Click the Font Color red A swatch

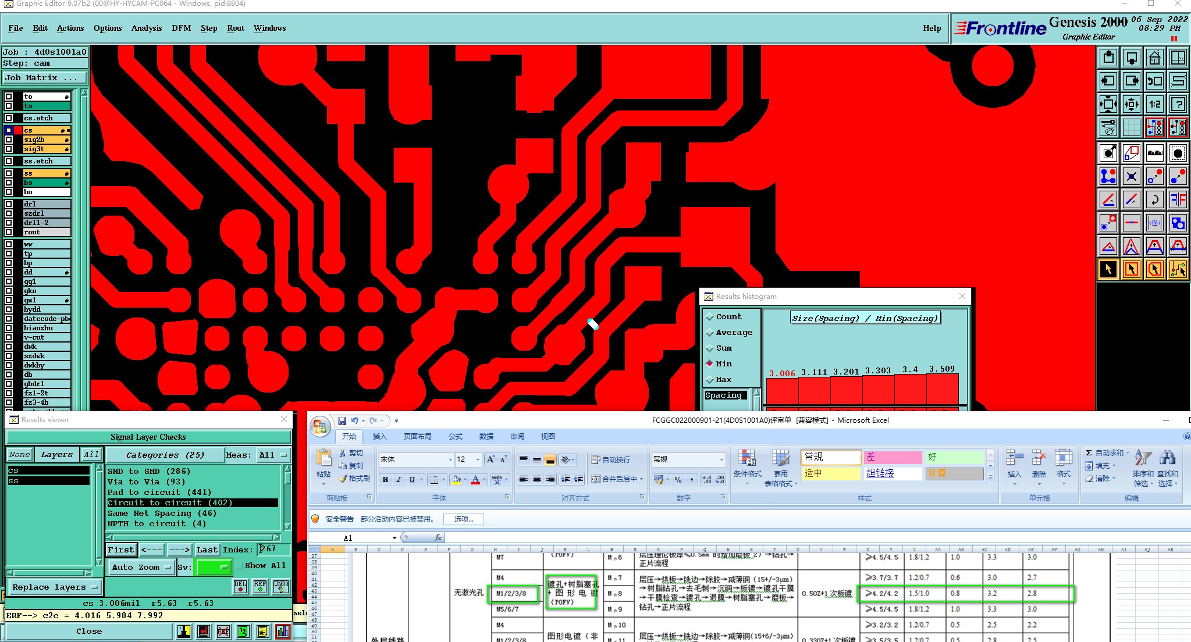475,480
